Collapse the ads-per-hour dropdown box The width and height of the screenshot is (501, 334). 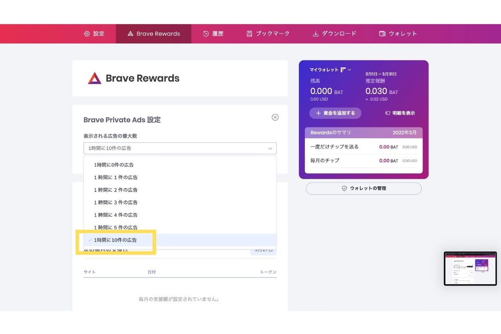pyautogui.click(x=180, y=148)
